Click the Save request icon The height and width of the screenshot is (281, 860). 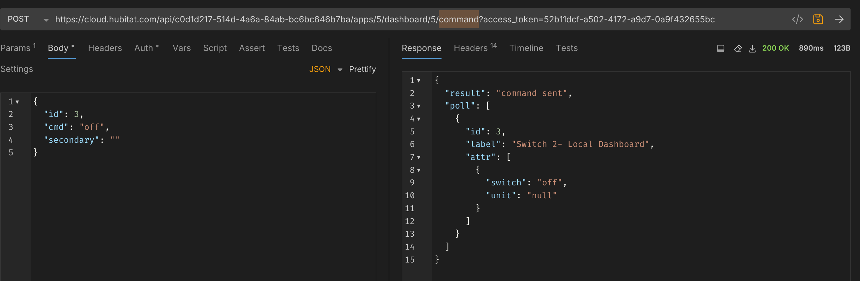(x=818, y=19)
